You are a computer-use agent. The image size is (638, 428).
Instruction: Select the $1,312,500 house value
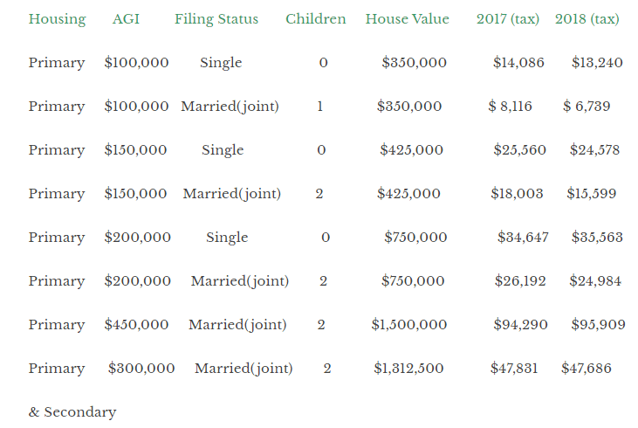pyautogui.click(x=408, y=369)
